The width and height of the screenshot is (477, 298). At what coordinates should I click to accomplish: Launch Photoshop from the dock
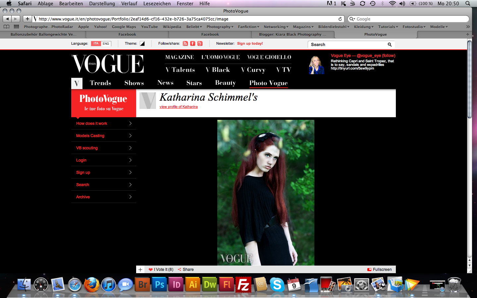159,284
